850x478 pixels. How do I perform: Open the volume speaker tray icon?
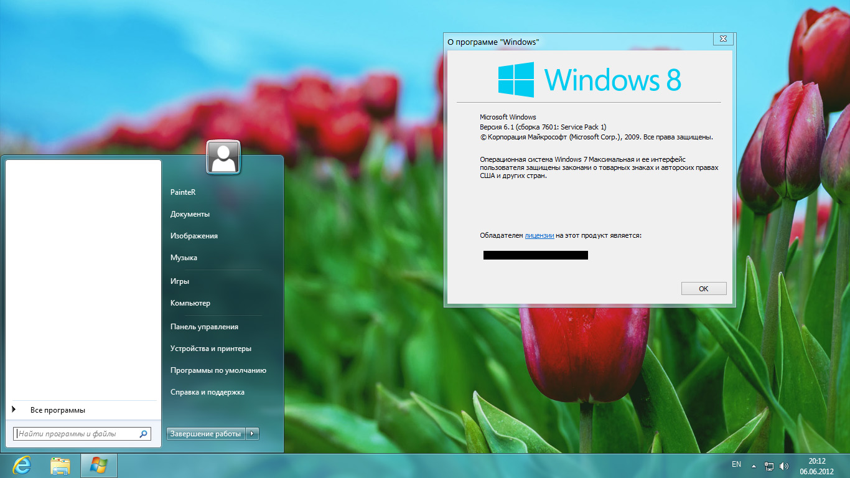pyautogui.click(x=784, y=466)
